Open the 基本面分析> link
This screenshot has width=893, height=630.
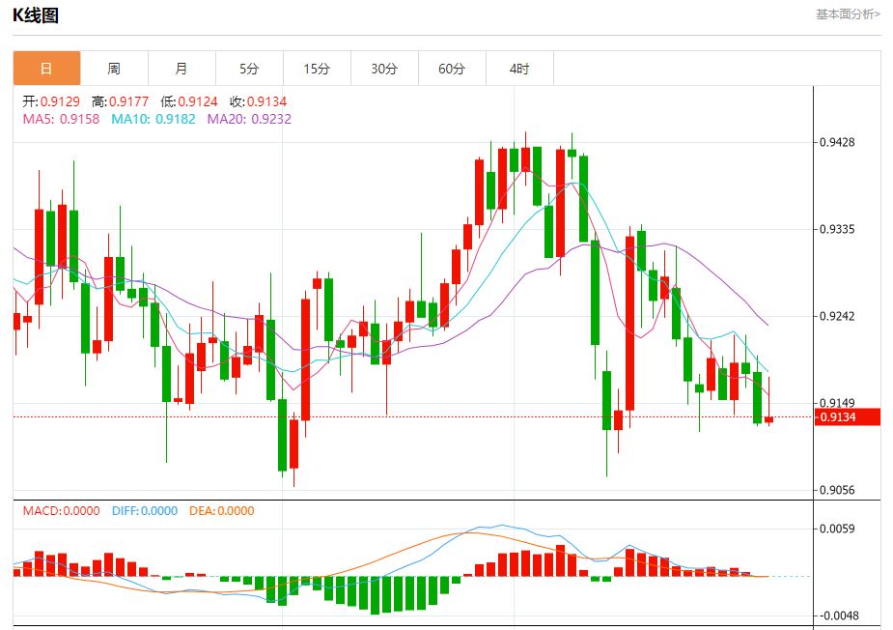click(x=848, y=14)
